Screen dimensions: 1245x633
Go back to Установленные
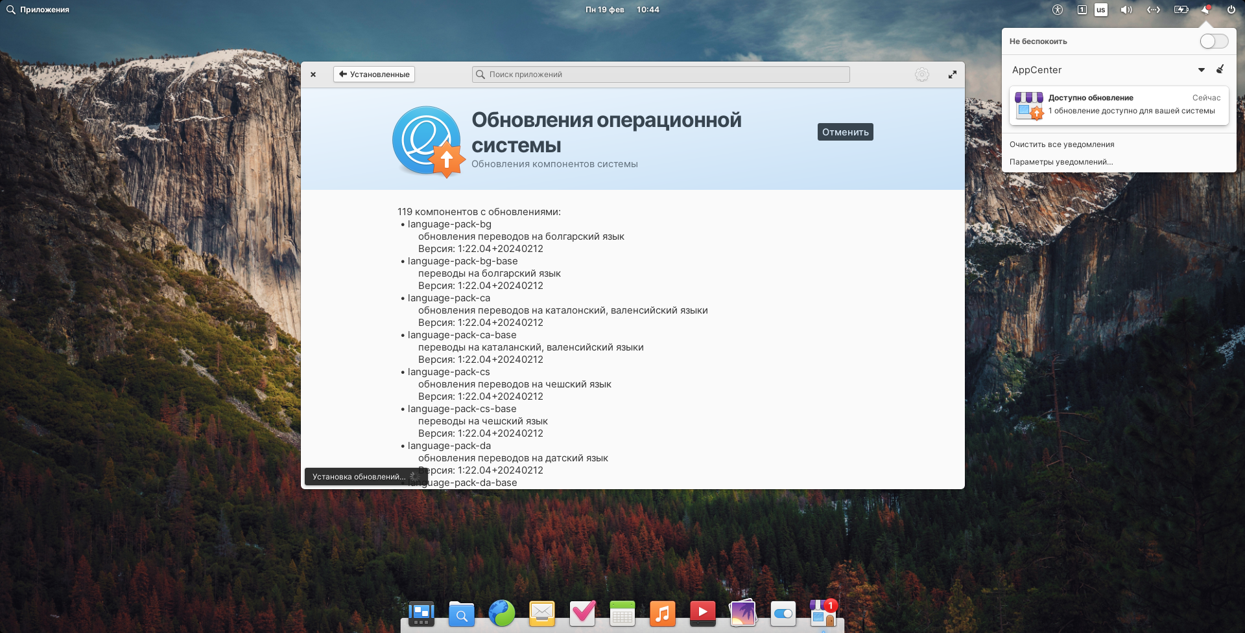tap(374, 75)
